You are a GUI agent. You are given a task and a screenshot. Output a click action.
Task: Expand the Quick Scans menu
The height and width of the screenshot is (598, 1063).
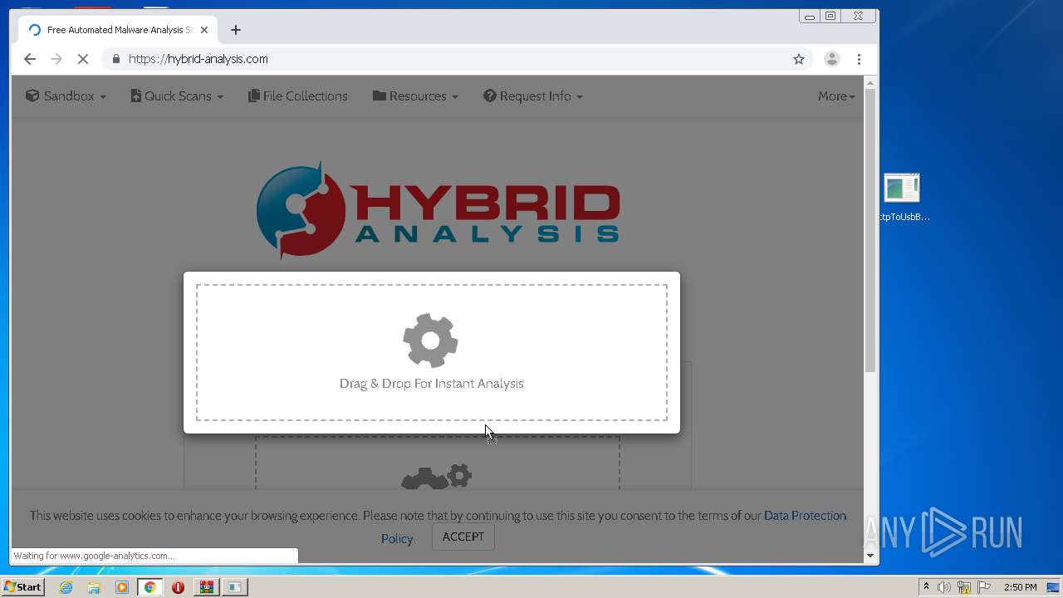(x=177, y=96)
